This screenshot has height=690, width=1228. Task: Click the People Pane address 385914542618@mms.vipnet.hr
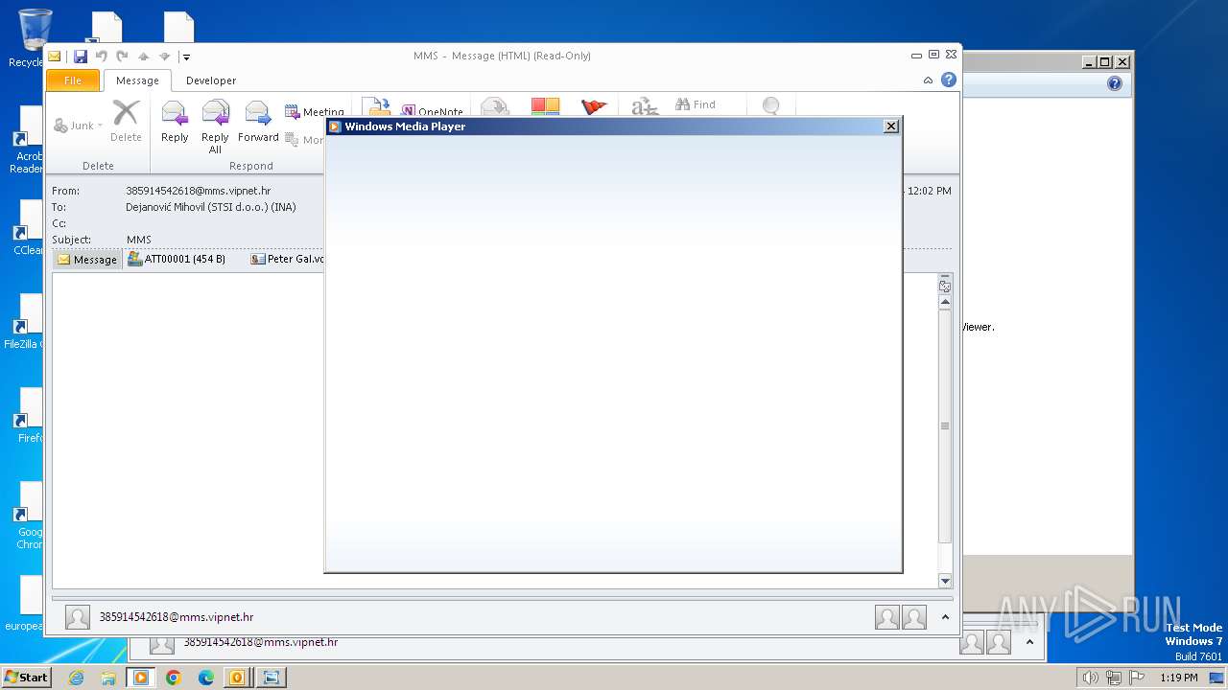(177, 617)
